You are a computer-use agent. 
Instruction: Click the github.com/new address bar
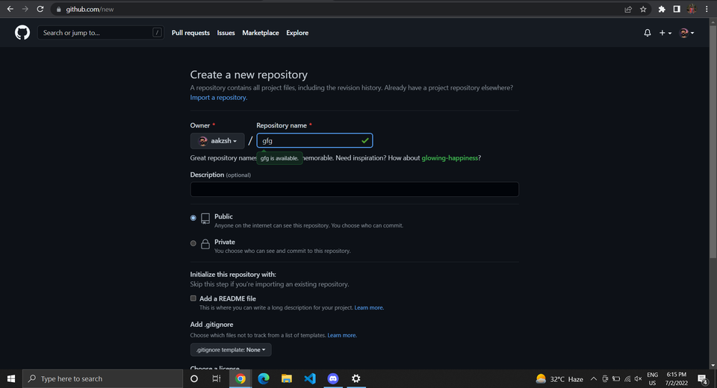(x=338, y=9)
